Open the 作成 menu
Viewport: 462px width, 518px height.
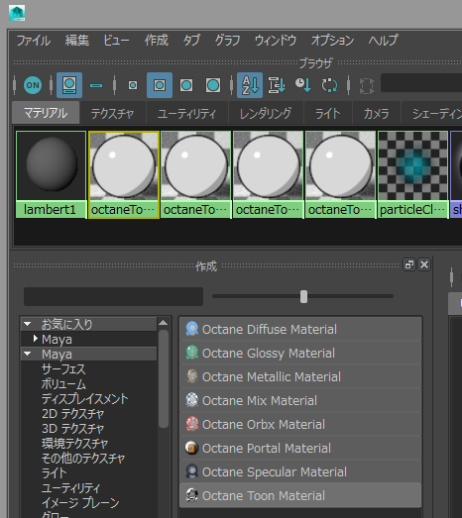[156, 41]
